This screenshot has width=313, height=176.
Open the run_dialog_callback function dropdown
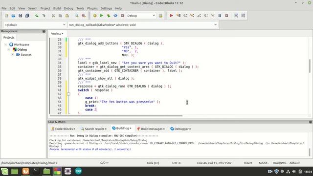143,25
